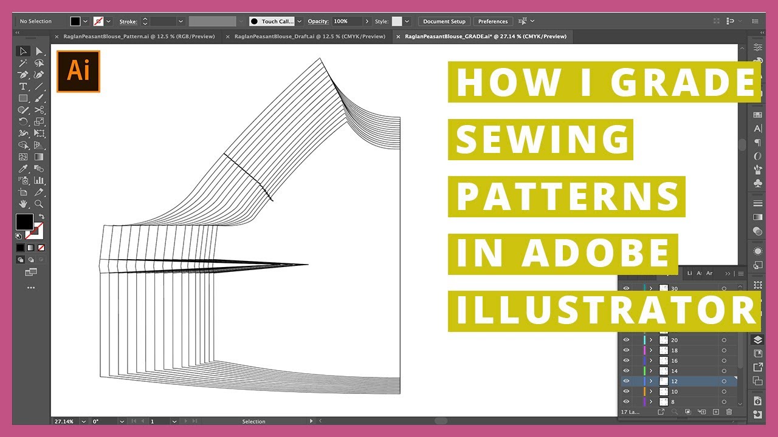Select the Free Transform tool
778x437 pixels.
pos(39,134)
